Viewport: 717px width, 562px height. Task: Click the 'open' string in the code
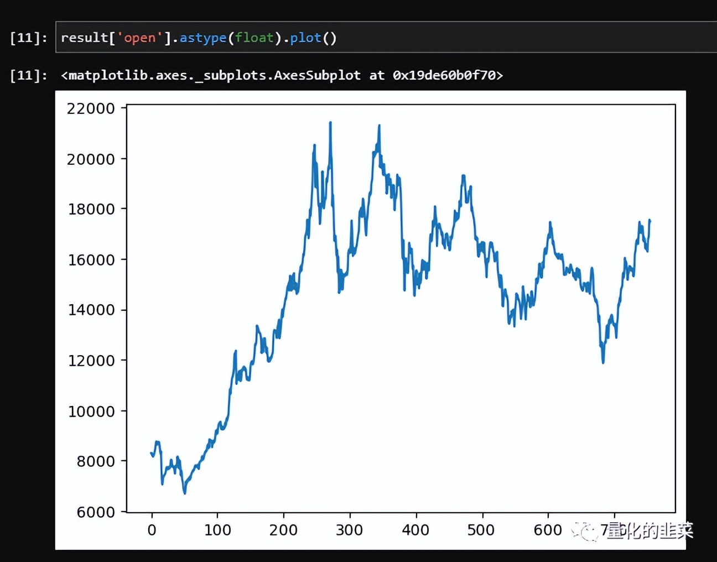[139, 38]
